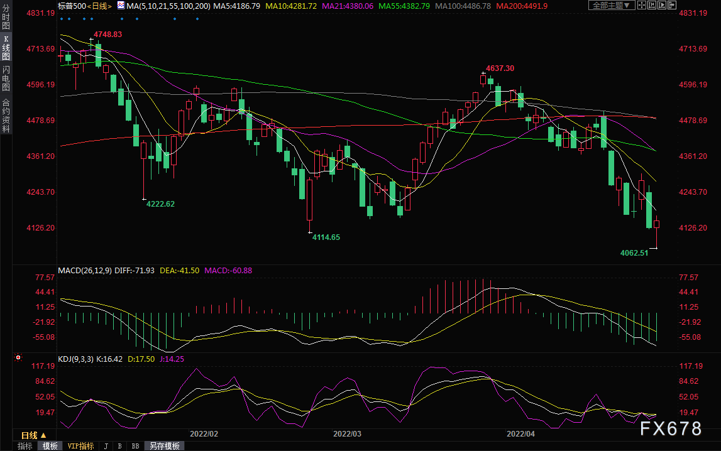721x451 pixels.
Task: Open the 全部主题 dropdown
Action: [612, 6]
